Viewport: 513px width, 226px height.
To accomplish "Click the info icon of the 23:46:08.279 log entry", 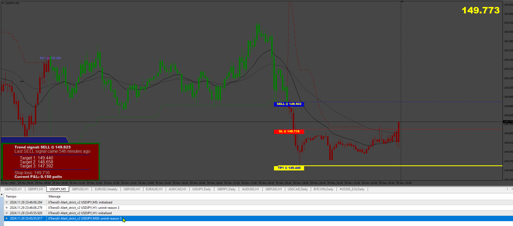I will pos(7,208).
